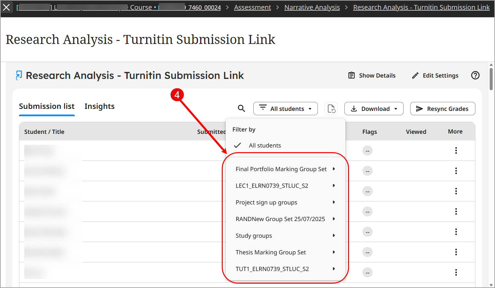Click the flag indicator in the fifth row

coord(367,232)
